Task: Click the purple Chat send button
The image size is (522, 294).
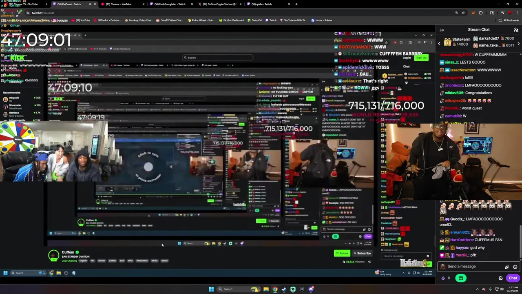Action: tap(513, 278)
